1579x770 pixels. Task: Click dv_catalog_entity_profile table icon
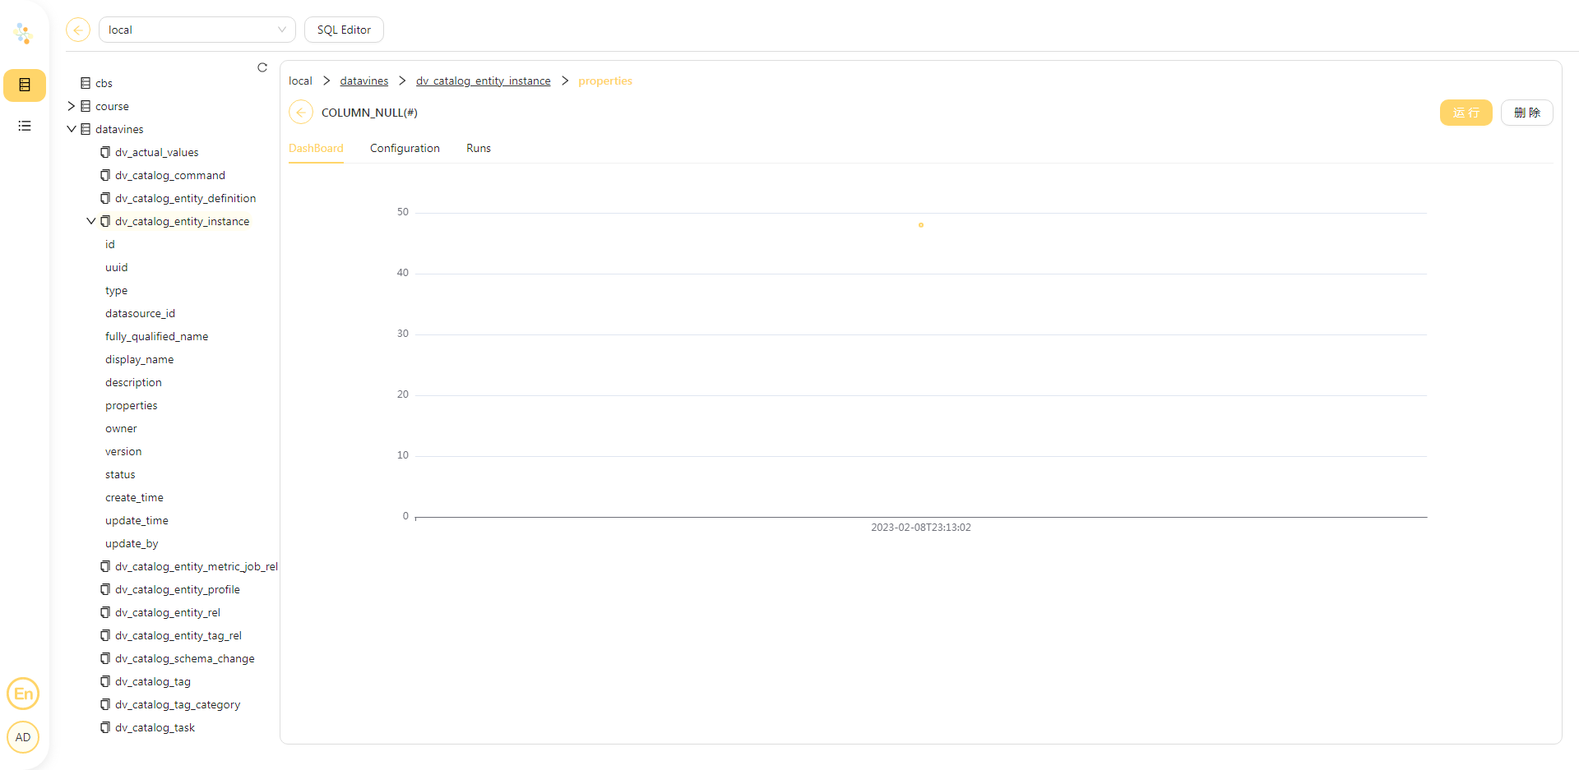pos(105,589)
